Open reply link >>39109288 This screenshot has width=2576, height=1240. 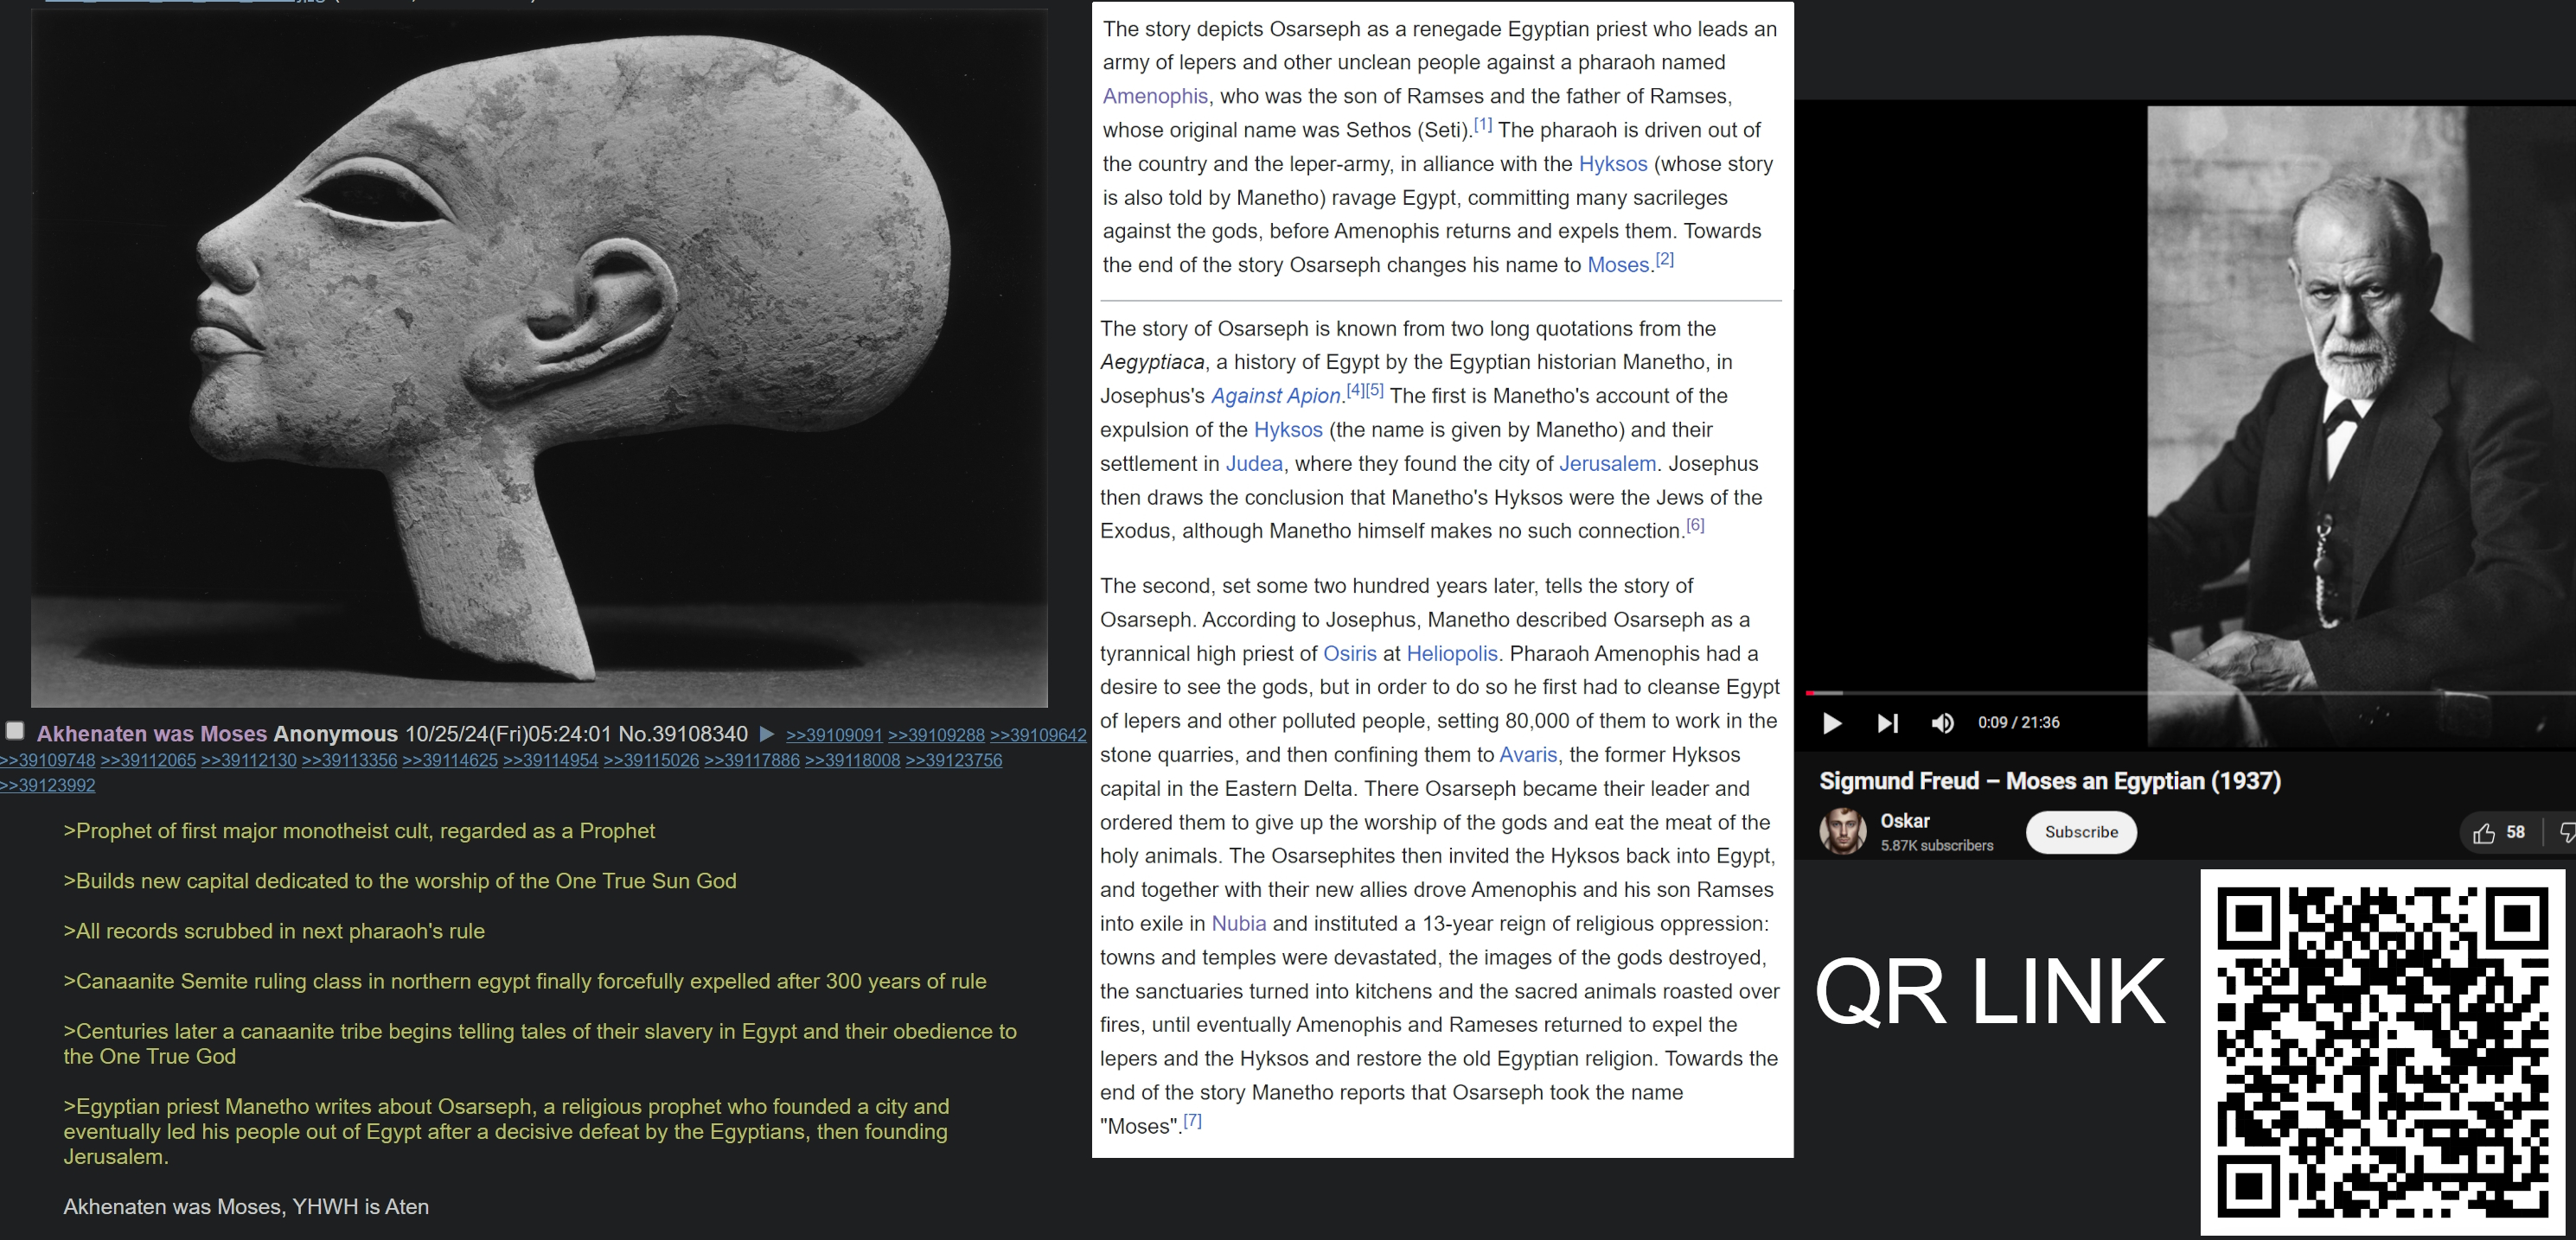coord(936,735)
